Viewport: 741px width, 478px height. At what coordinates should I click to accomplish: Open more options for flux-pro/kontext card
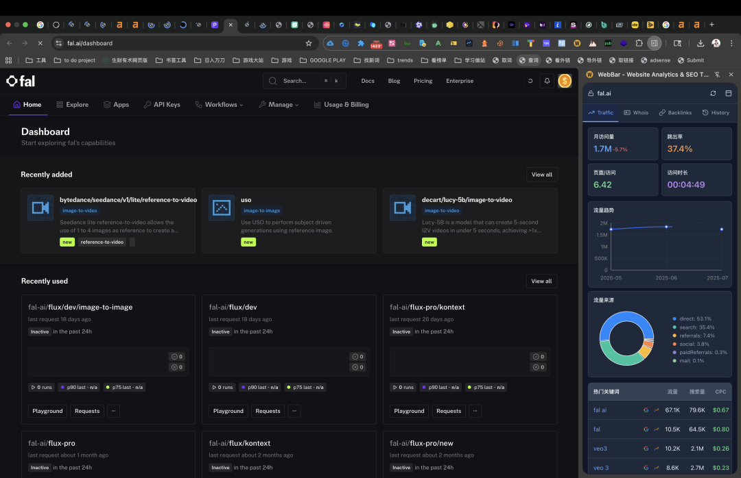click(x=475, y=411)
